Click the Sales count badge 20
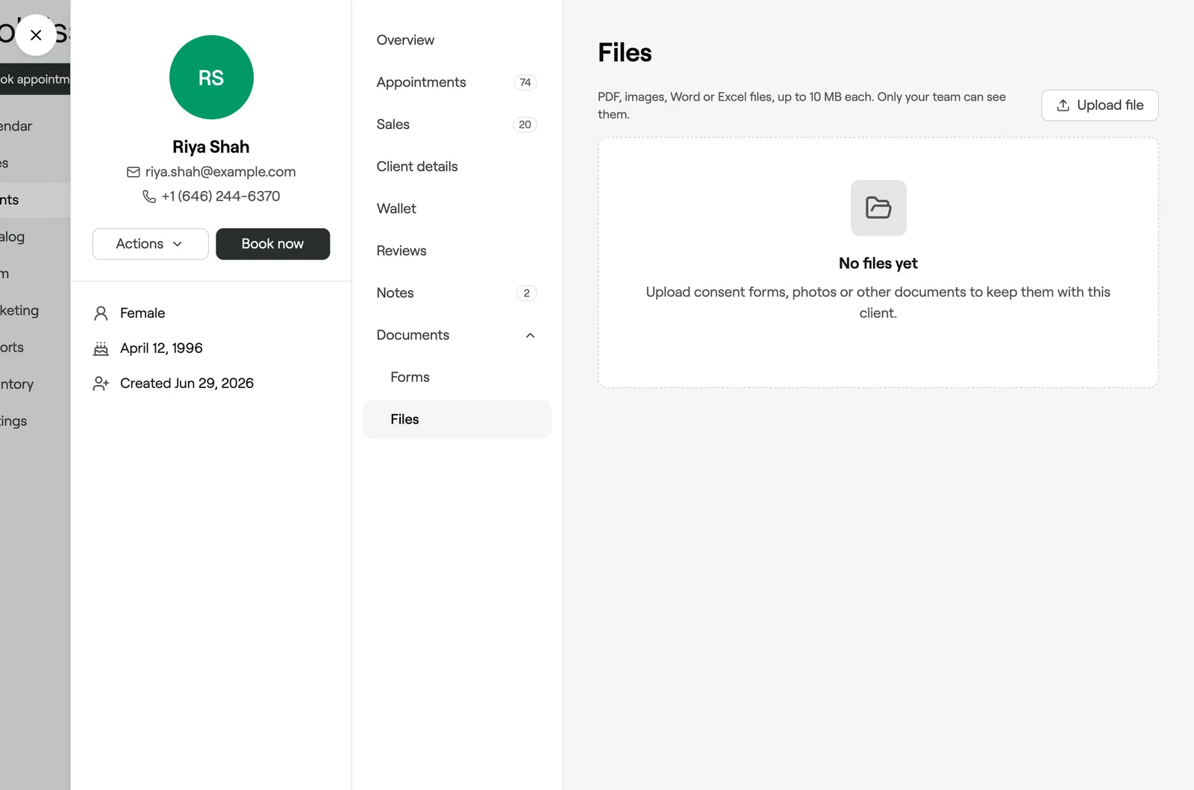The image size is (1194, 790). (525, 125)
